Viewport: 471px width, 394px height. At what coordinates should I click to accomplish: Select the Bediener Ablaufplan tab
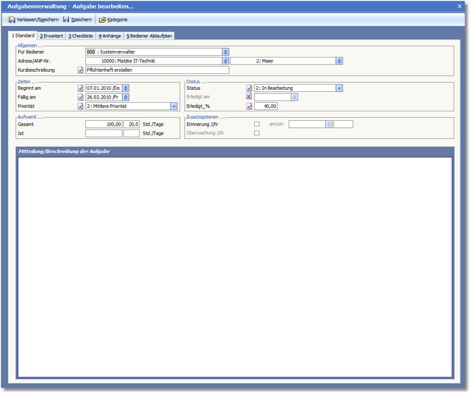click(149, 35)
